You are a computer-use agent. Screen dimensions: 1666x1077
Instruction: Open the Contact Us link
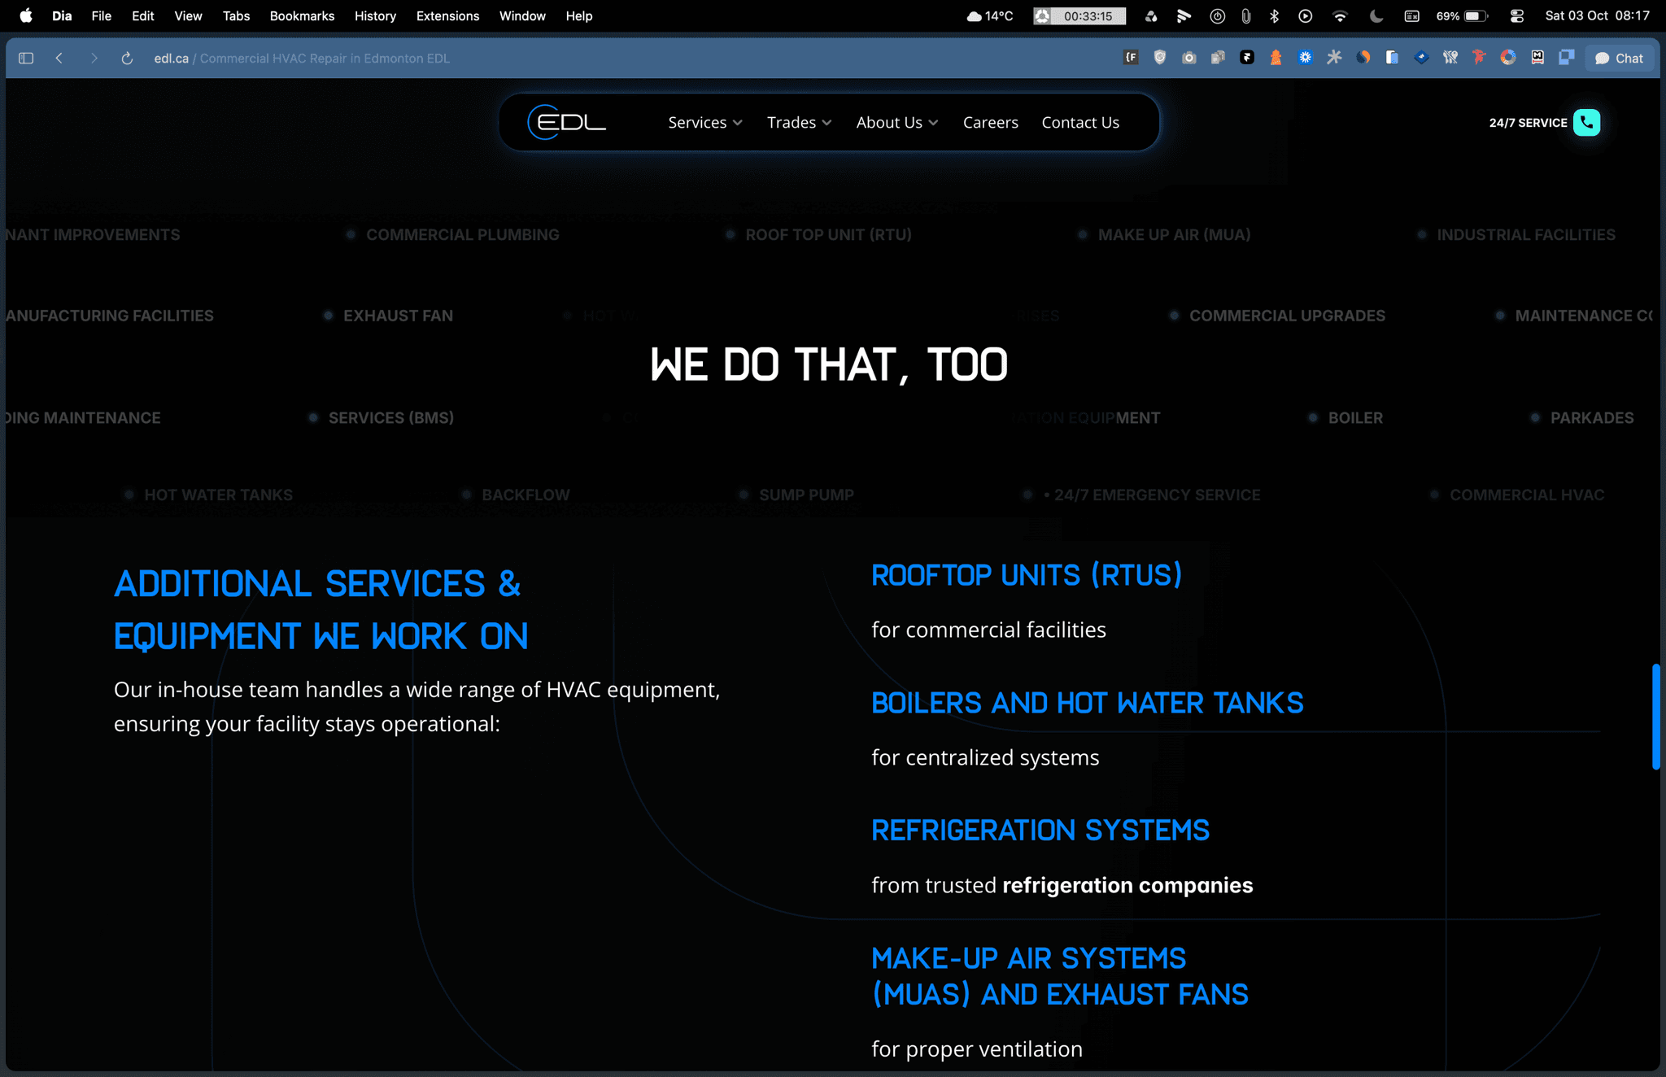tap(1080, 123)
